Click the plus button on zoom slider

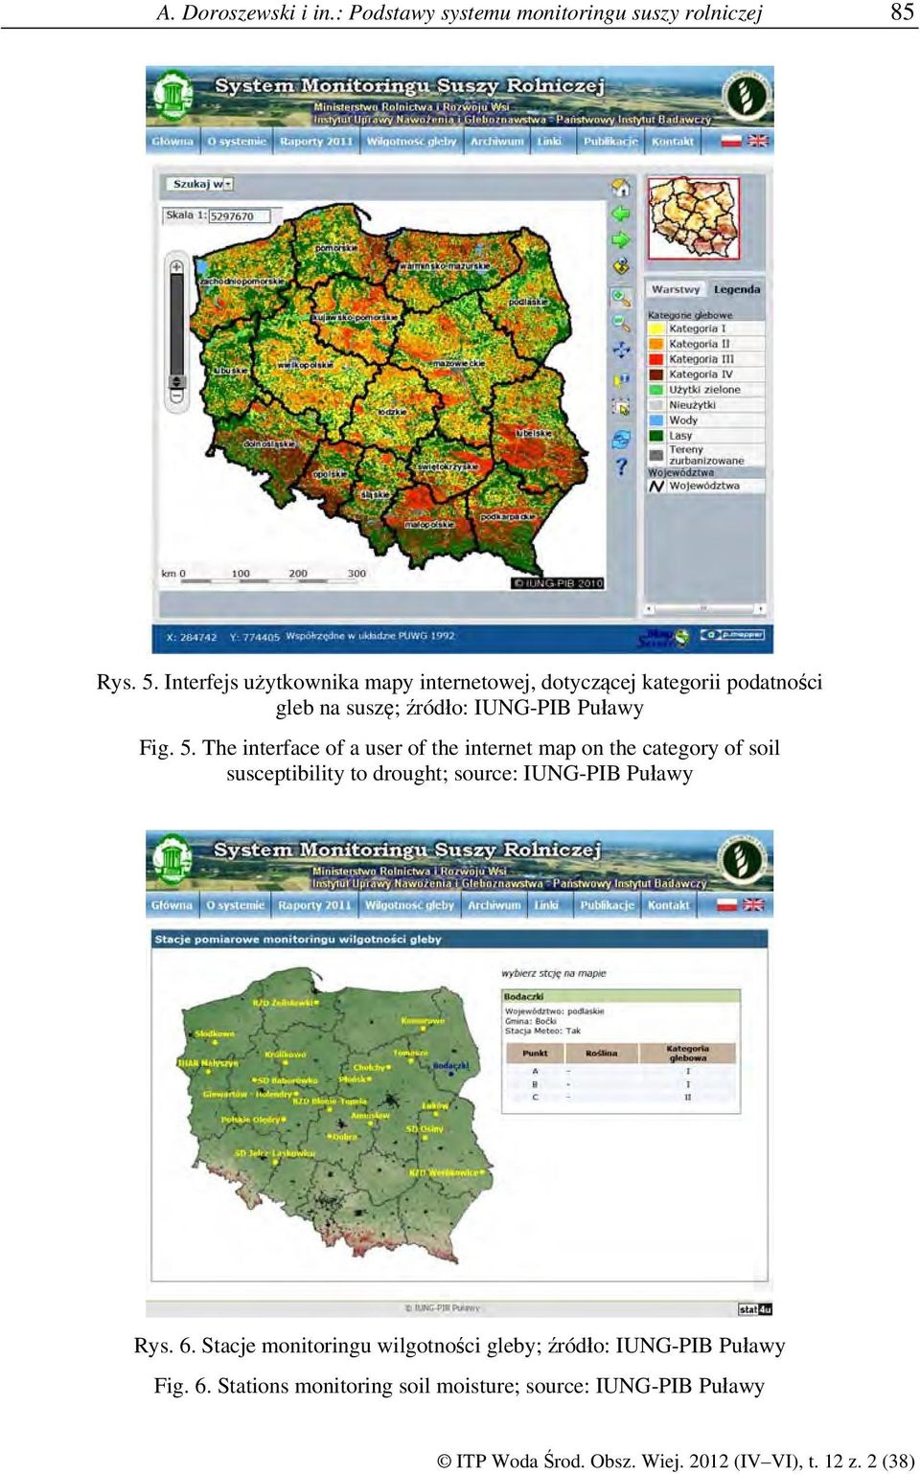176,266
